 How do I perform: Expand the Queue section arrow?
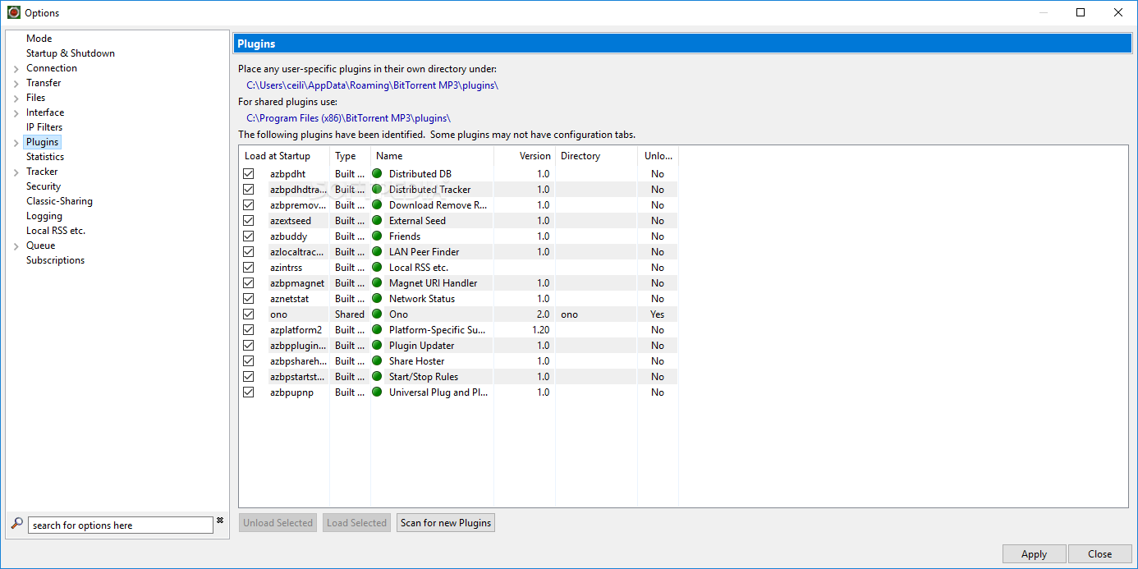point(16,246)
